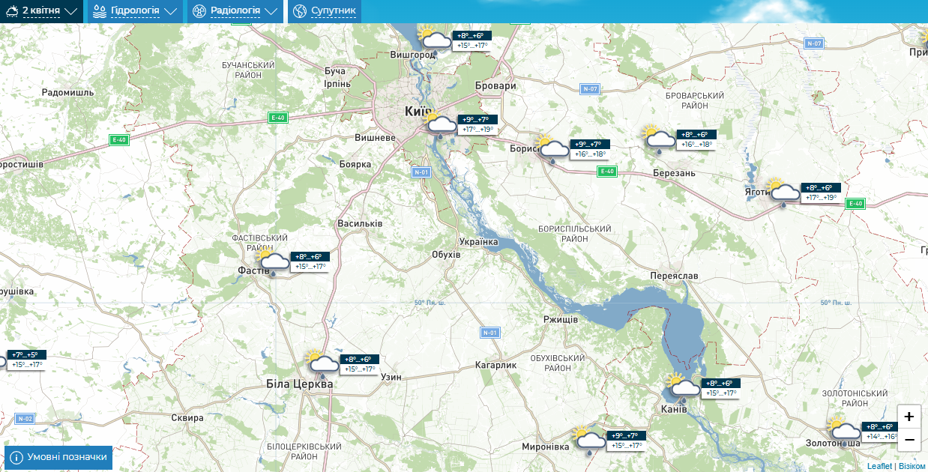Viewport: 928px width, 472px height.
Task: Click the info icon beside Умовні позначки
Action: click(x=16, y=457)
